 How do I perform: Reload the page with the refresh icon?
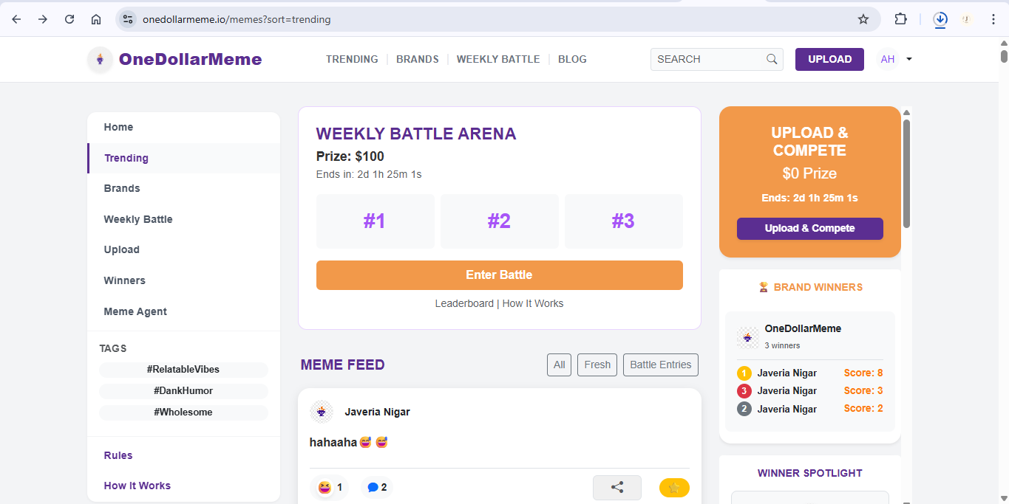(x=69, y=19)
